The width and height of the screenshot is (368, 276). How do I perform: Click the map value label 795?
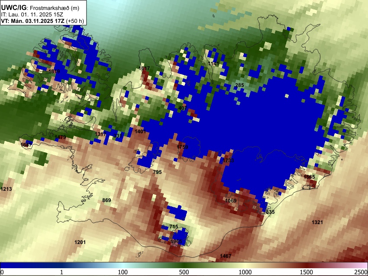pos(157,172)
